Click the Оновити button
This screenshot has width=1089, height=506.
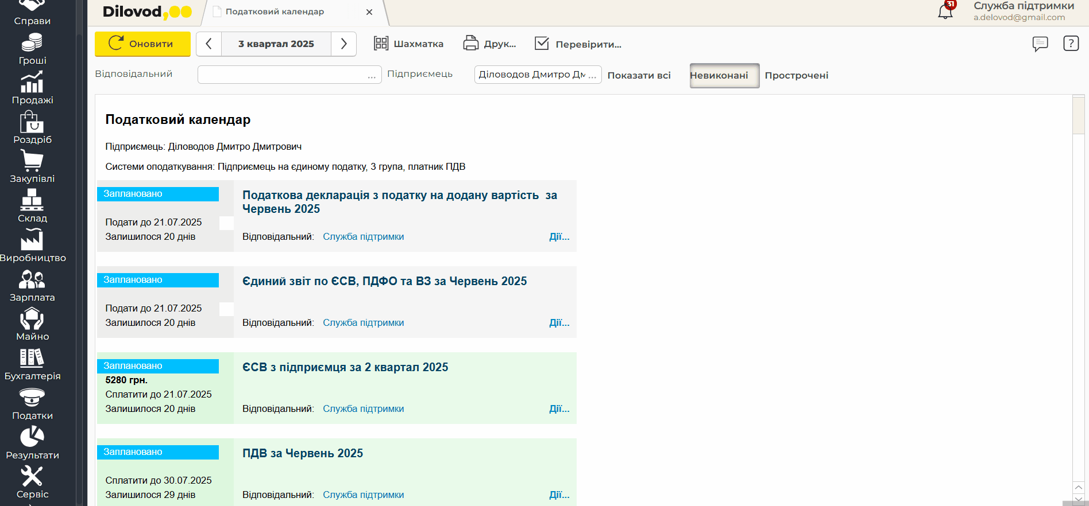(x=142, y=44)
